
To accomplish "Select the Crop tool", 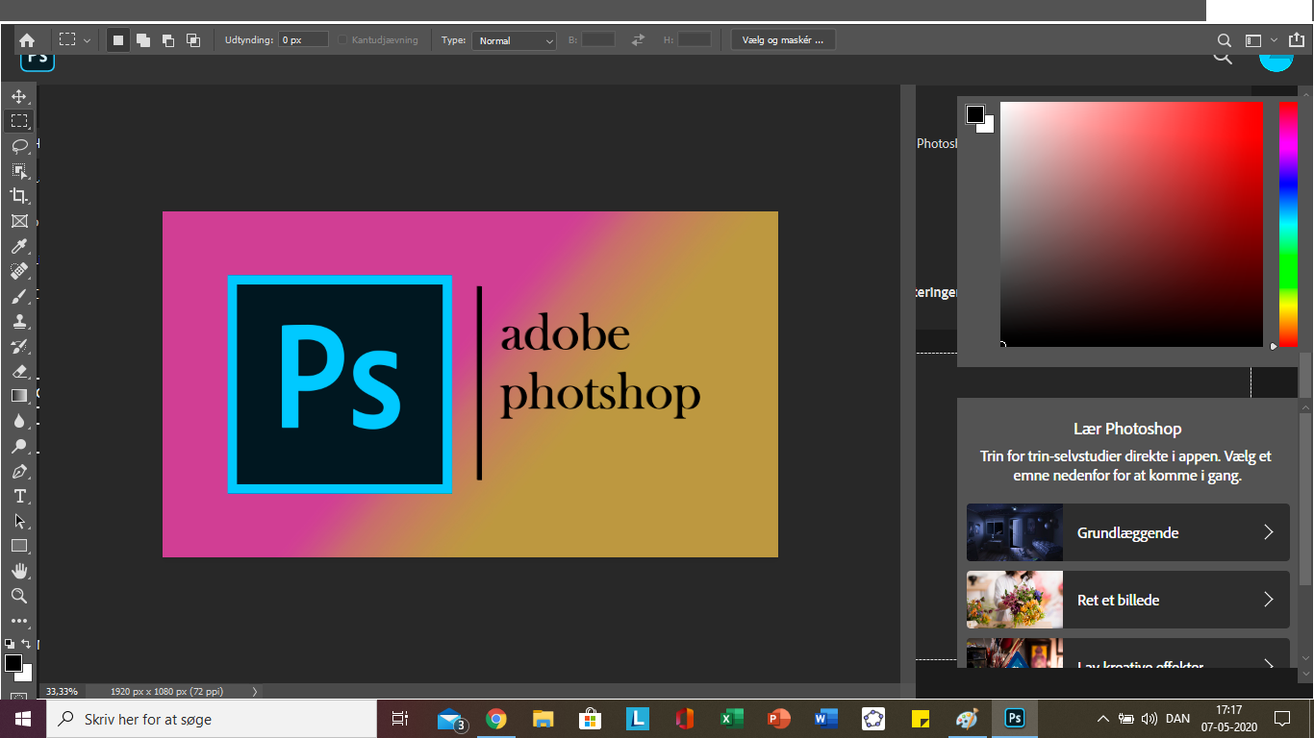I will [x=19, y=196].
